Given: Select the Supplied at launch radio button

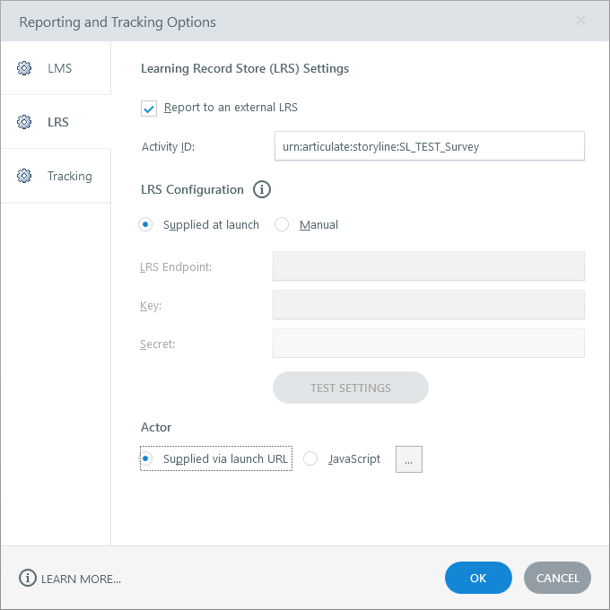Looking at the screenshot, I should tap(145, 224).
